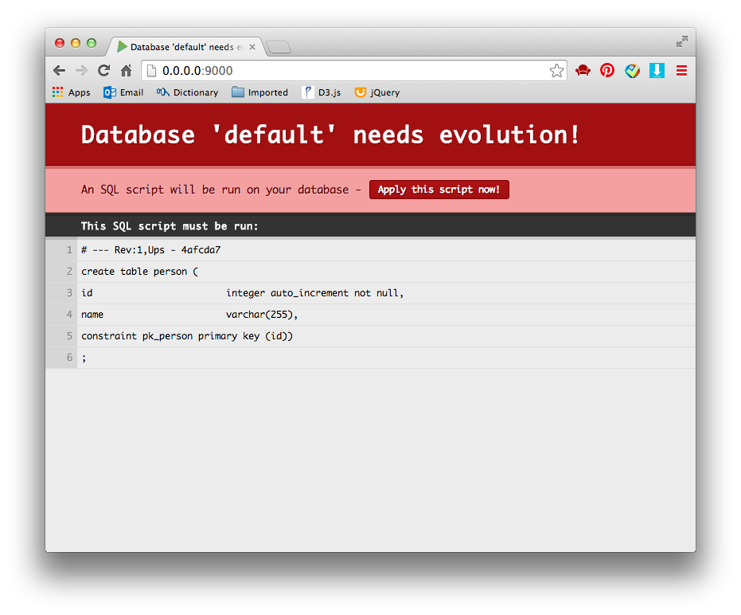Image resolution: width=741 pixels, height=615 pixels.
Task: Open the Apps bookmark shortcut
Action: tap(71, 92)
